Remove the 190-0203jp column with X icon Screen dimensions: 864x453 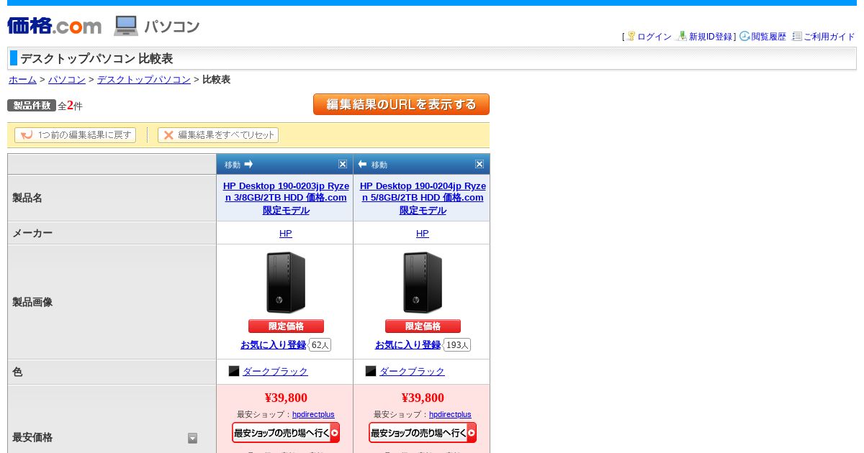pyautogui.click(x=343, y=164)
